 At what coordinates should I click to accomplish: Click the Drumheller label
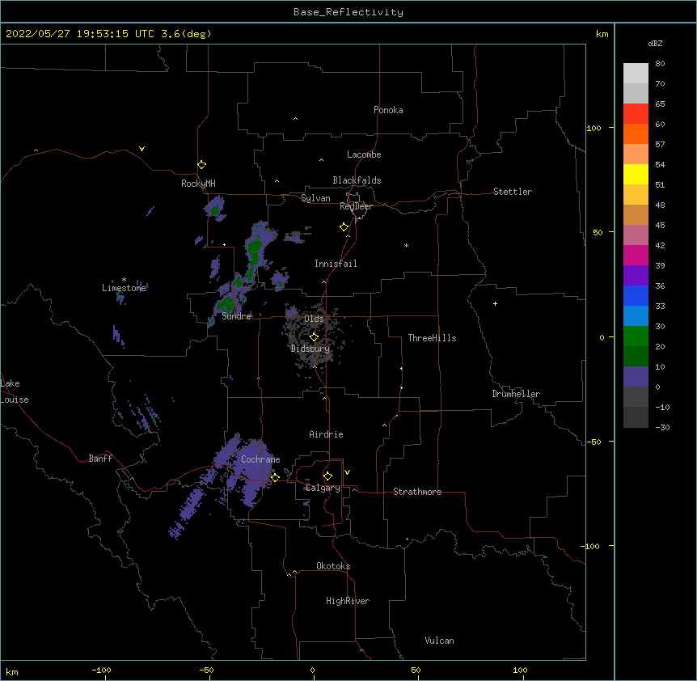516,394
